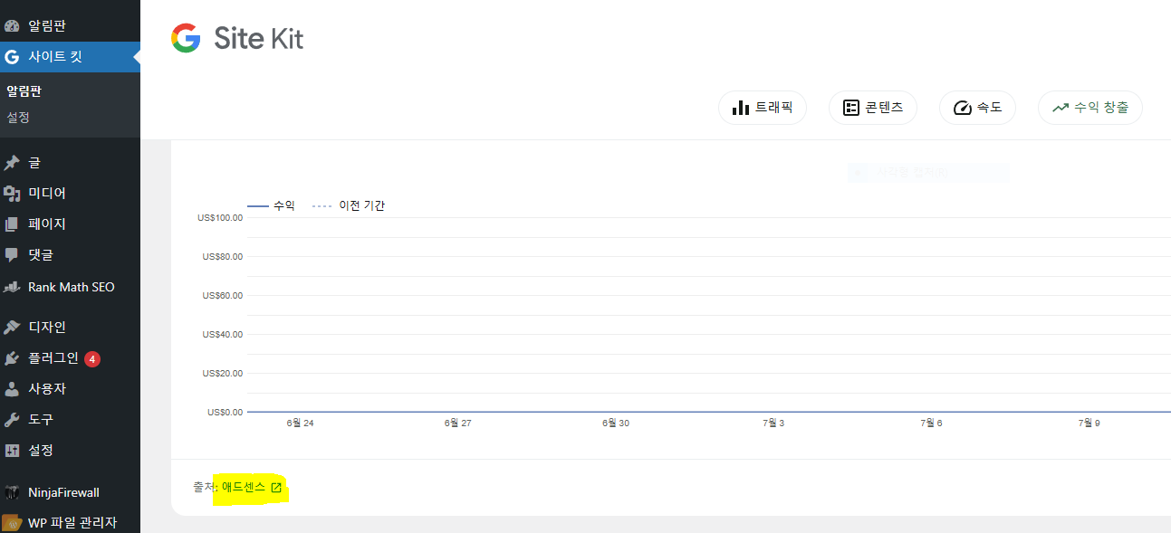Click the sliders icon beside main 설정
1171x533 pixels.
[x=12, y=451]
